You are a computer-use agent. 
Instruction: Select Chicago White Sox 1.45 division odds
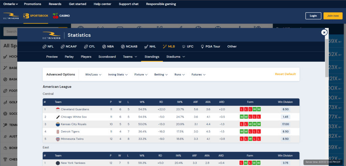coord(285,117)
